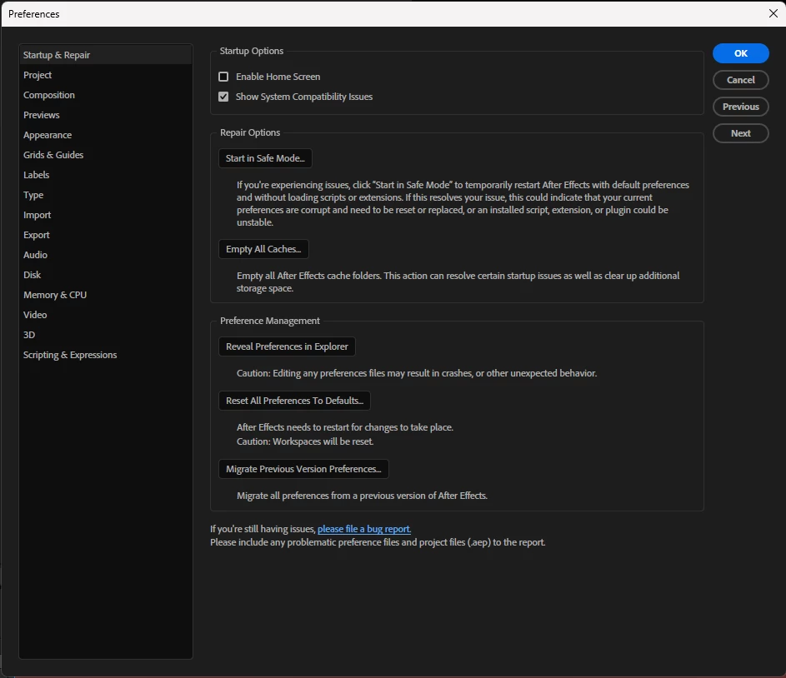This screenshot has height=678, width=786.
Task: Switch to Composition preferences
Action: coord(105,95)
